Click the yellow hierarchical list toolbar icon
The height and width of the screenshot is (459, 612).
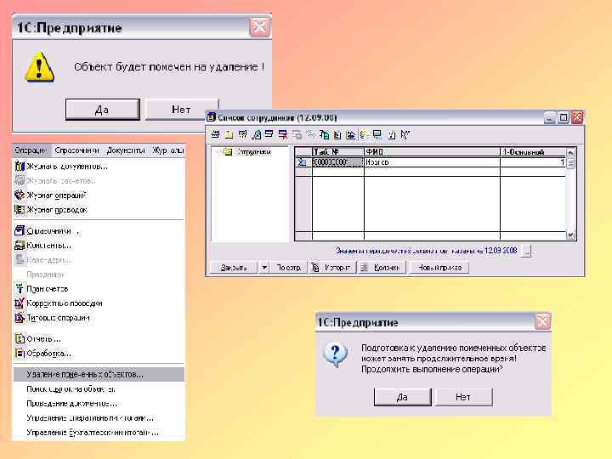pos(364,134)
